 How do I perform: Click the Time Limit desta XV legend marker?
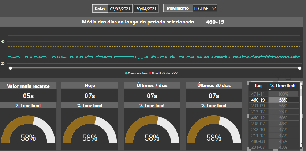coord(150,73)
